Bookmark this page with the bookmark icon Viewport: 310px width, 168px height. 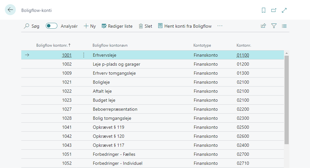pos(263,10)
